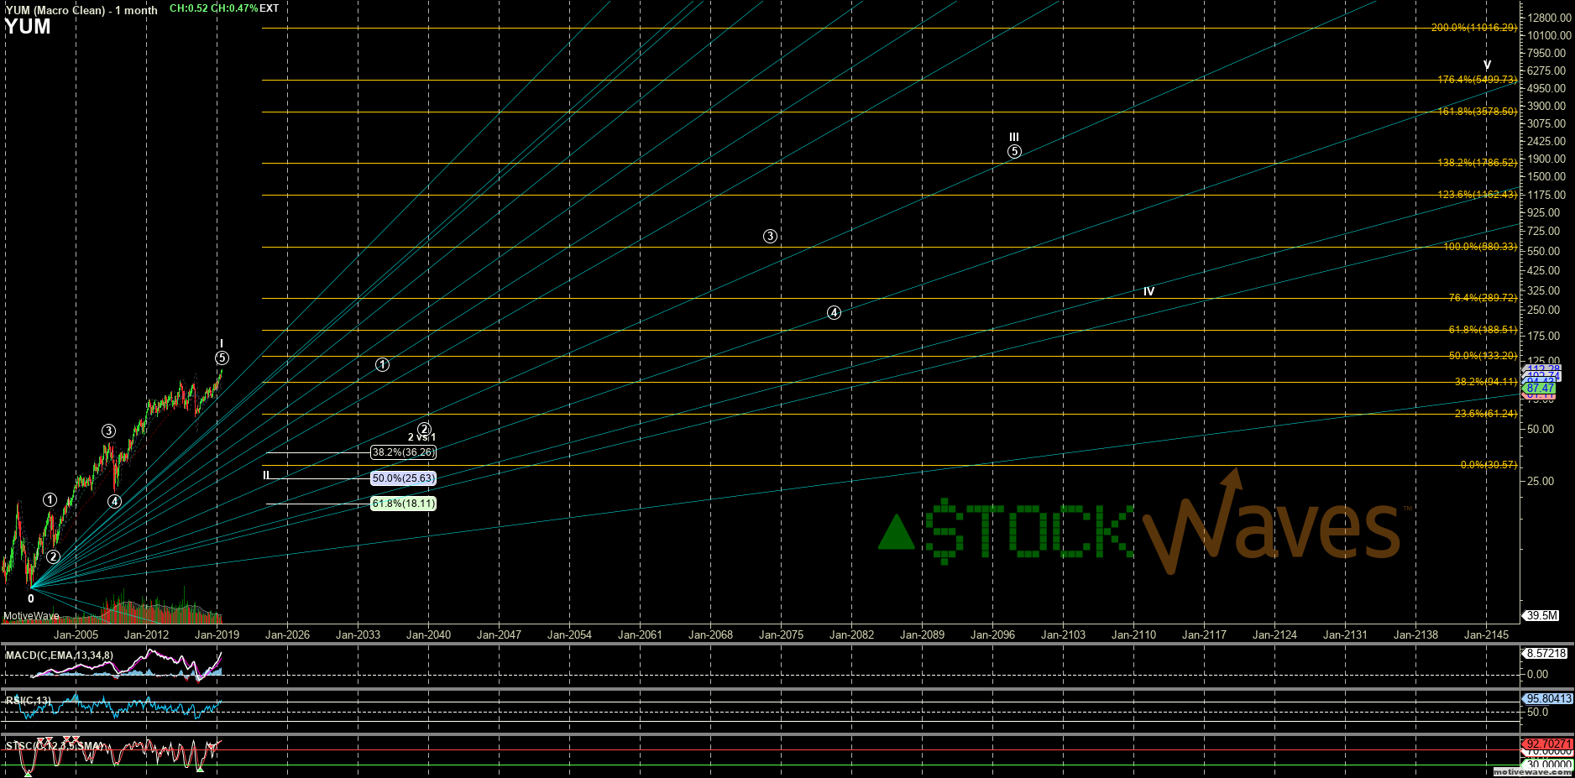Select the wave IV Roman numeral label
The image size is (1575, 778).
click(1149, 291)
